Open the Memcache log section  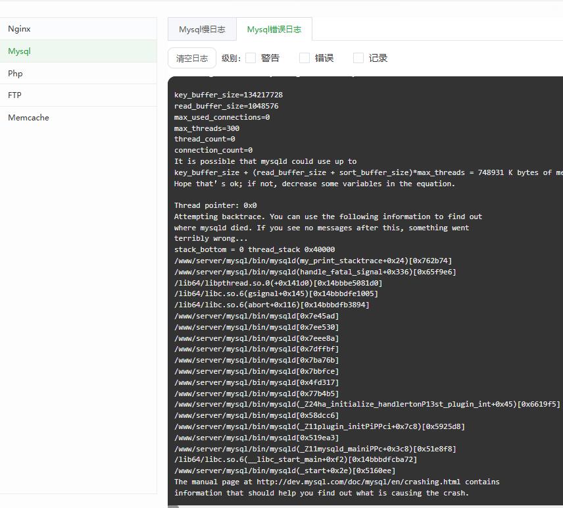point(78,118)
